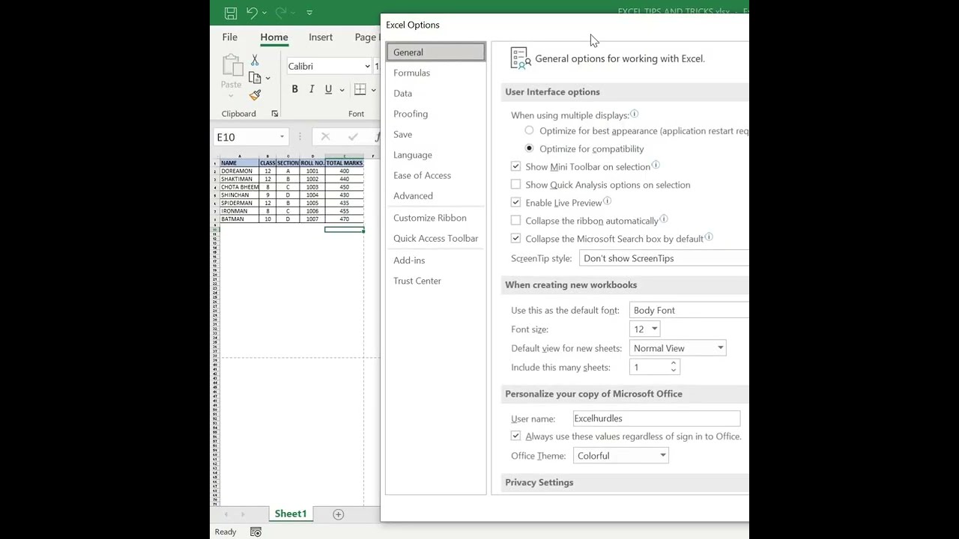Screen dimensions: 959x539
Task: Open Quick Access Toolbar options category
Action: point(435,239)
